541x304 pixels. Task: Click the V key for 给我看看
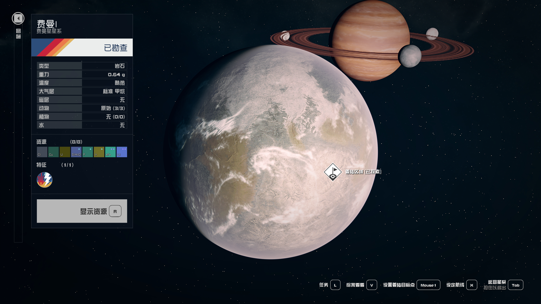(372, 285)
